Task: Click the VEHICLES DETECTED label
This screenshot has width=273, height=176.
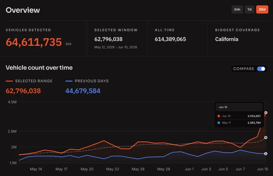Action: coord(29,30)
